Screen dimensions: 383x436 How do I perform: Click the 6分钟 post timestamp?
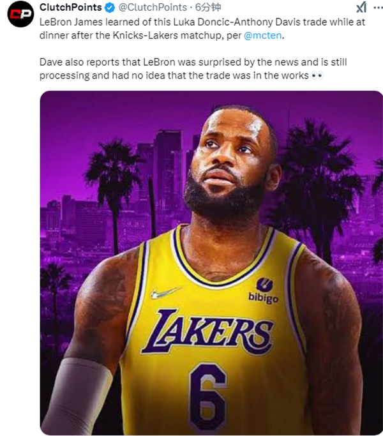click(204, 8)
